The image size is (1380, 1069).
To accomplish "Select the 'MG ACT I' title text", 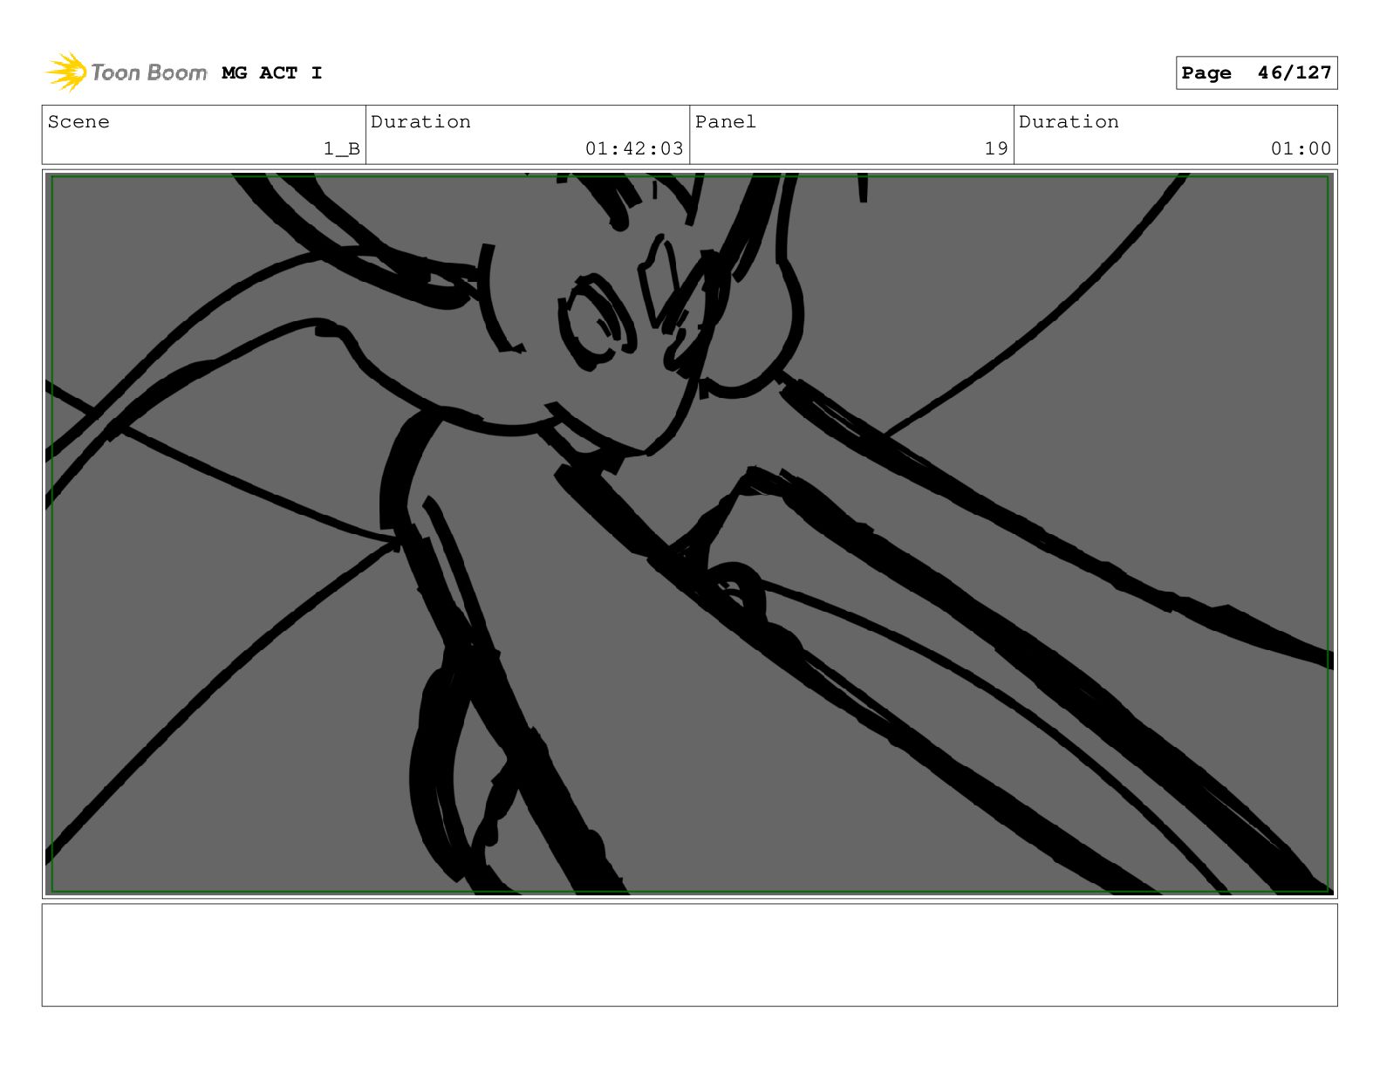I will coord(272,73).
